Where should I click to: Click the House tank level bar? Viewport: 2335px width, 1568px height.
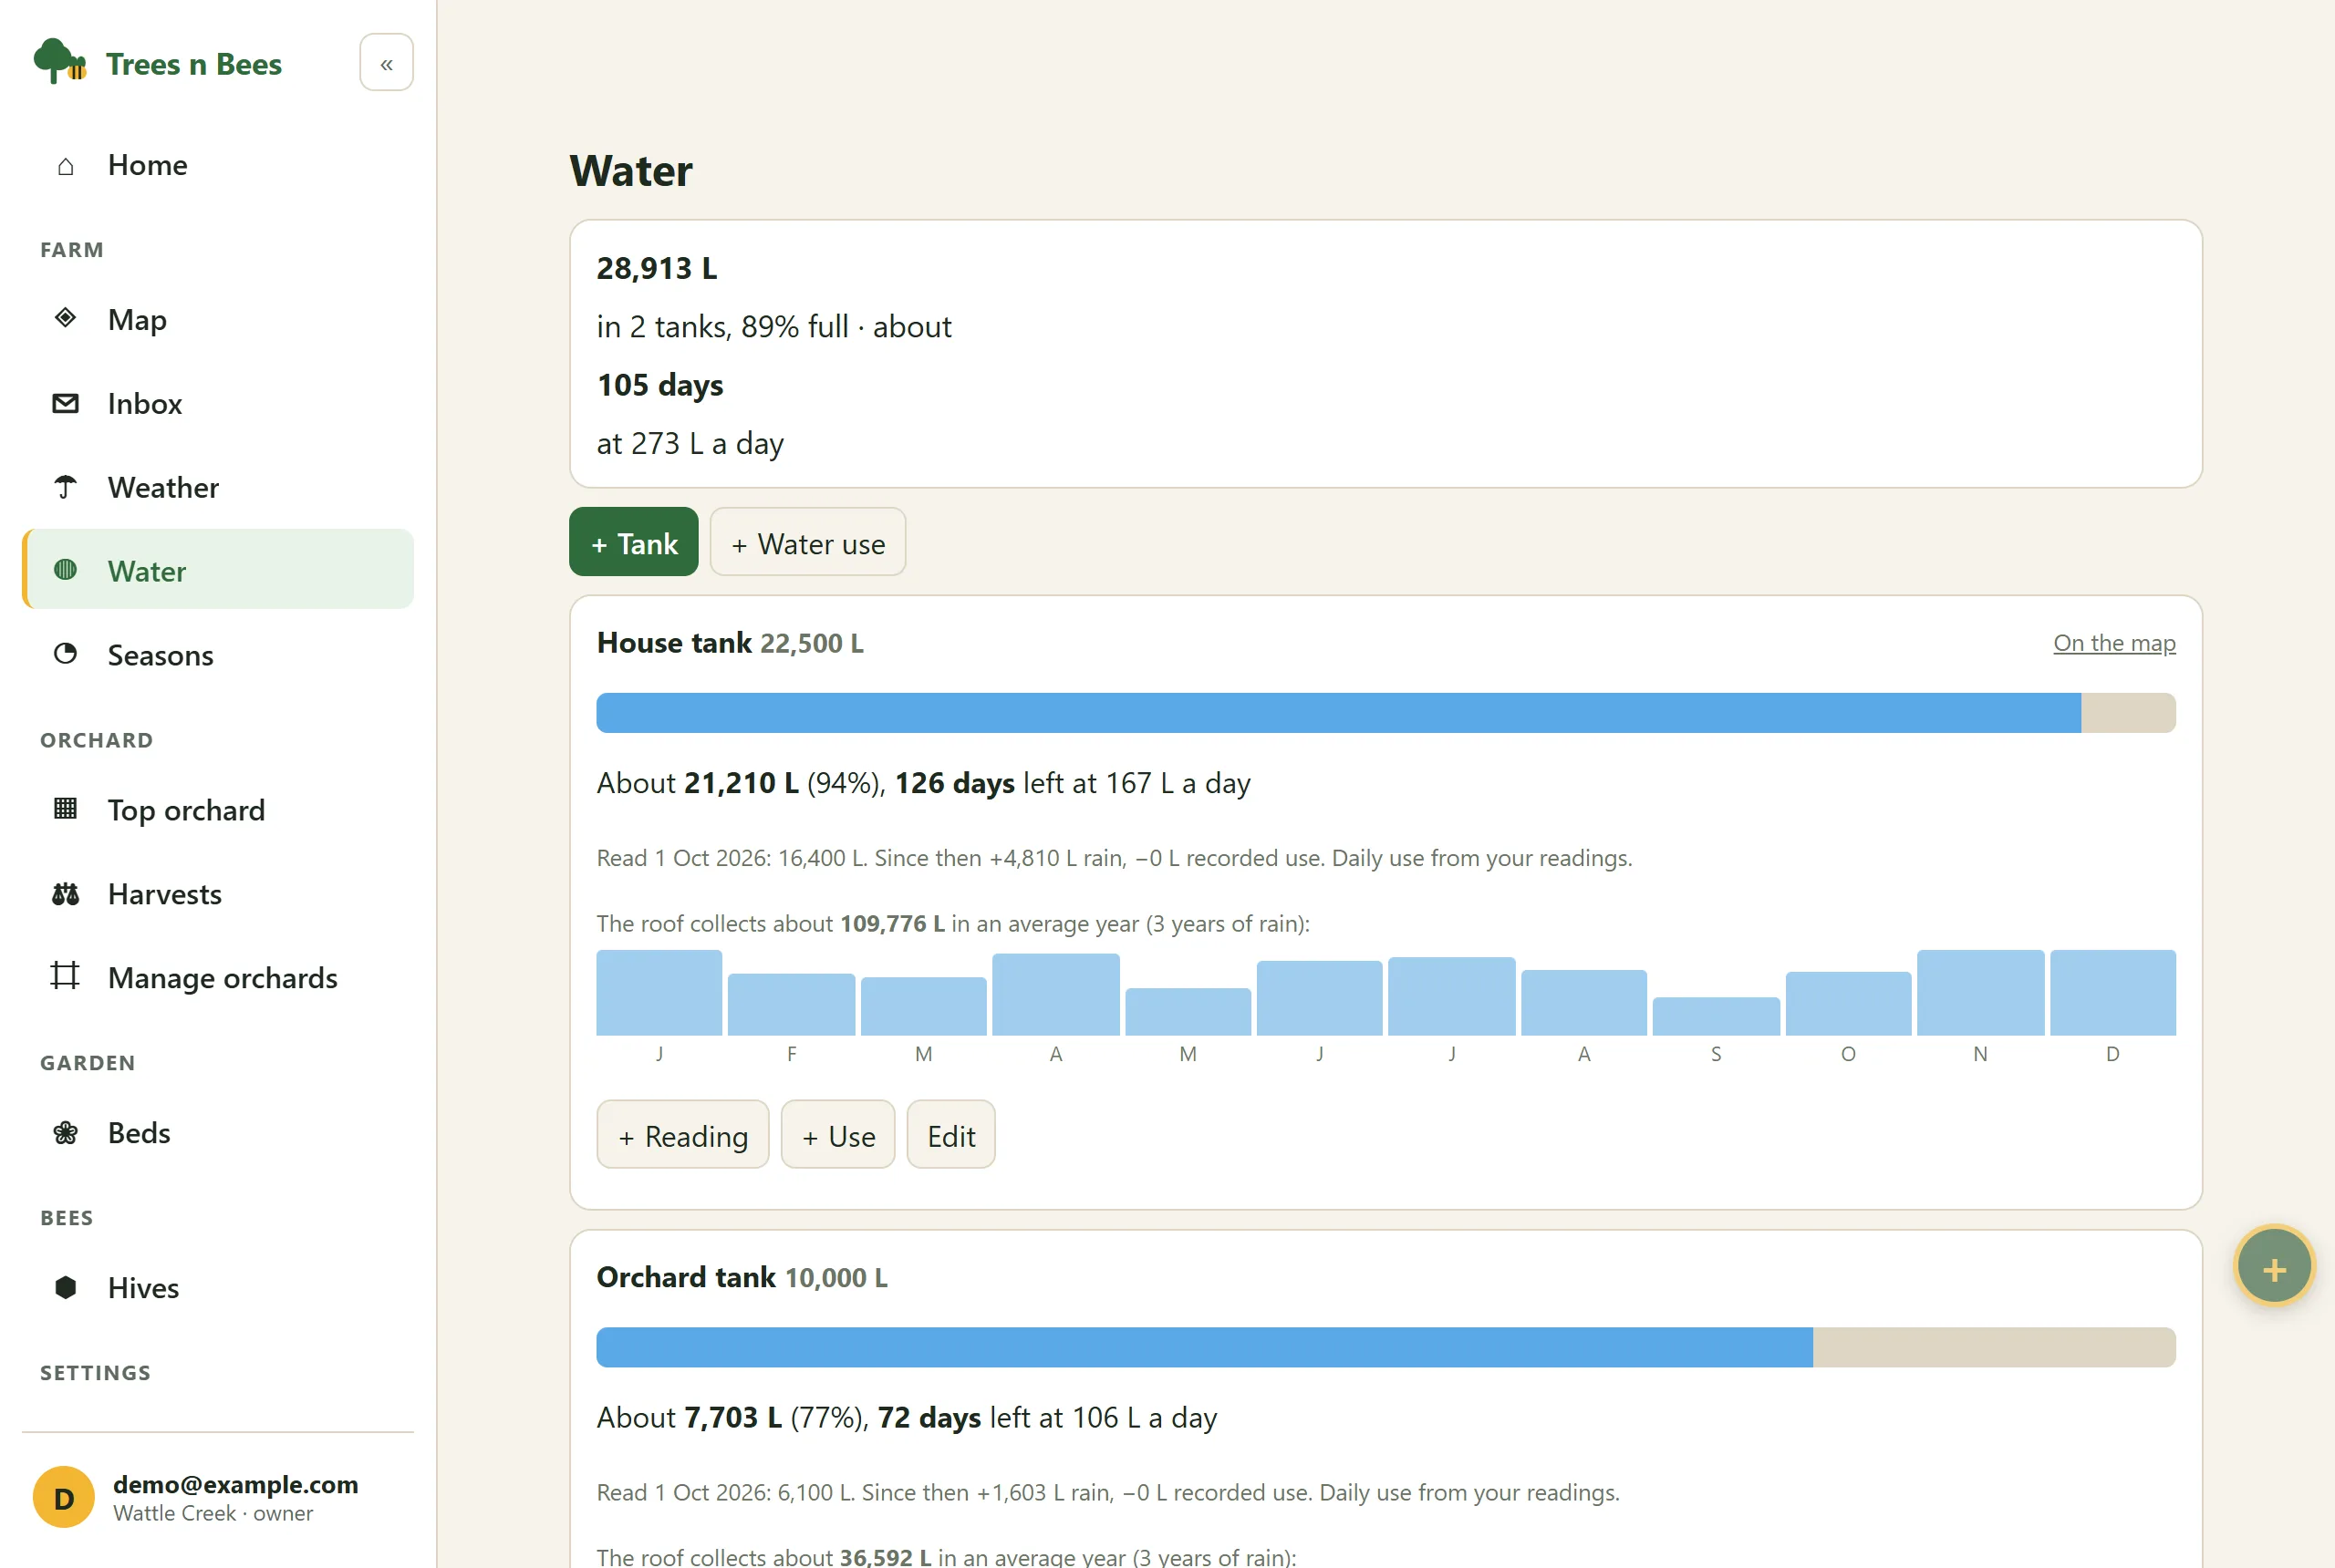1385,713
